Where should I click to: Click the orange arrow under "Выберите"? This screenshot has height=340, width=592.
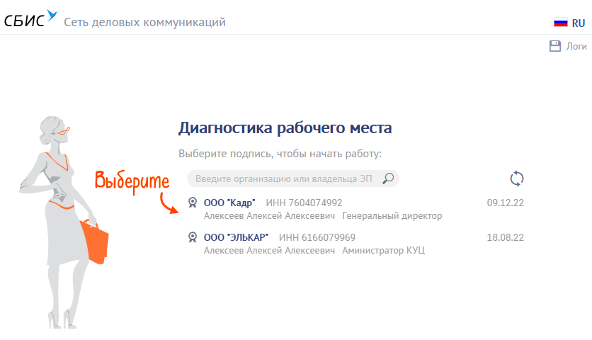coord(169,203)
